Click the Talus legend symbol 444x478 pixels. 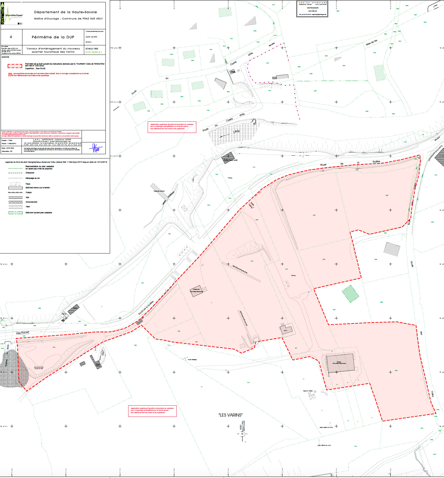click(x=16, y=184)
